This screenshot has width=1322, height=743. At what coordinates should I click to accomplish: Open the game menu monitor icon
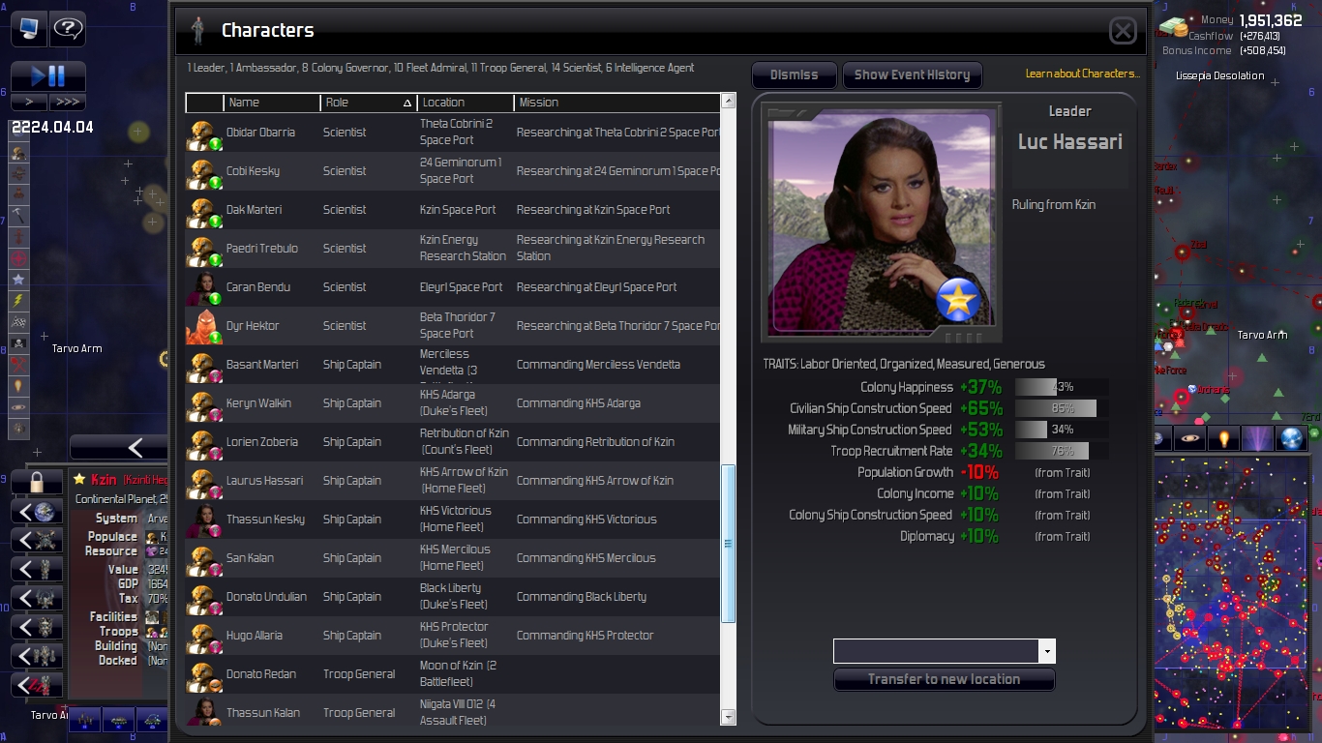tap(29, 29)
